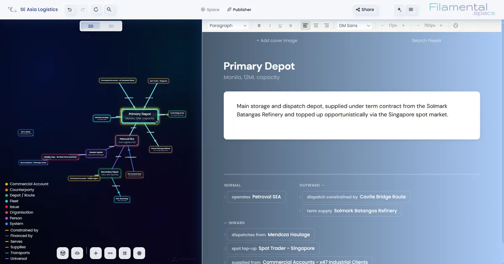
Task: Open the Petroval SEA relation chip
Action: 256,197
